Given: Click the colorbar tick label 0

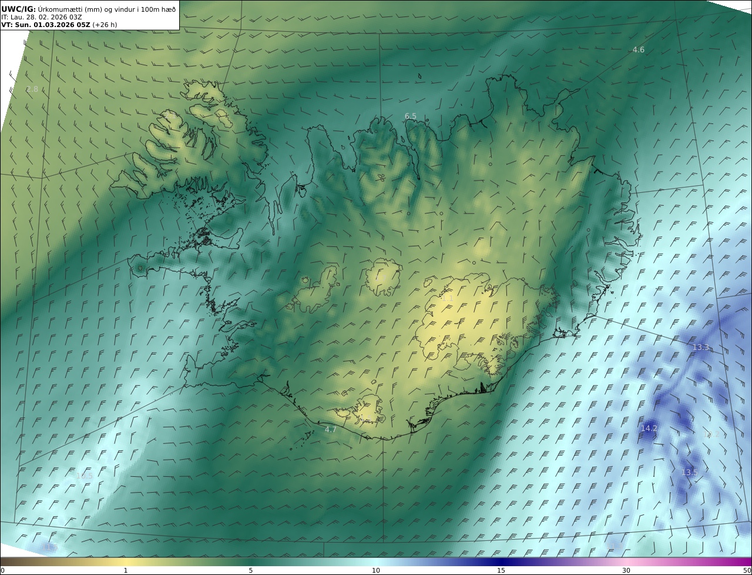Looking at the screenshot, I should click(2, 570).
